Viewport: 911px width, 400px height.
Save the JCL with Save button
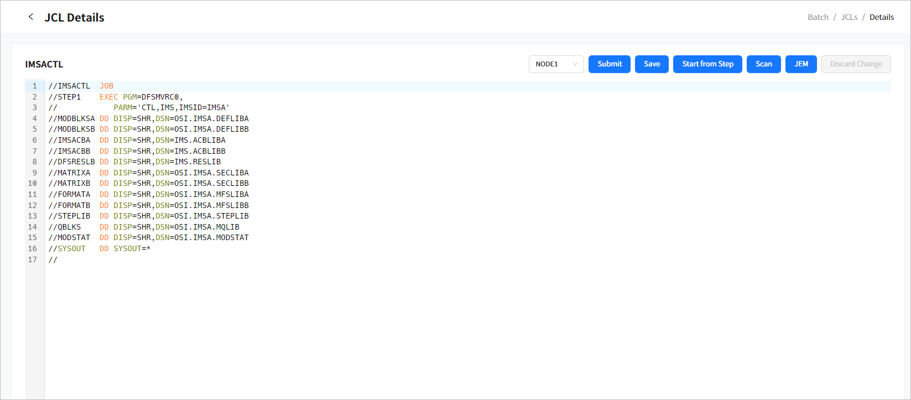652,64
